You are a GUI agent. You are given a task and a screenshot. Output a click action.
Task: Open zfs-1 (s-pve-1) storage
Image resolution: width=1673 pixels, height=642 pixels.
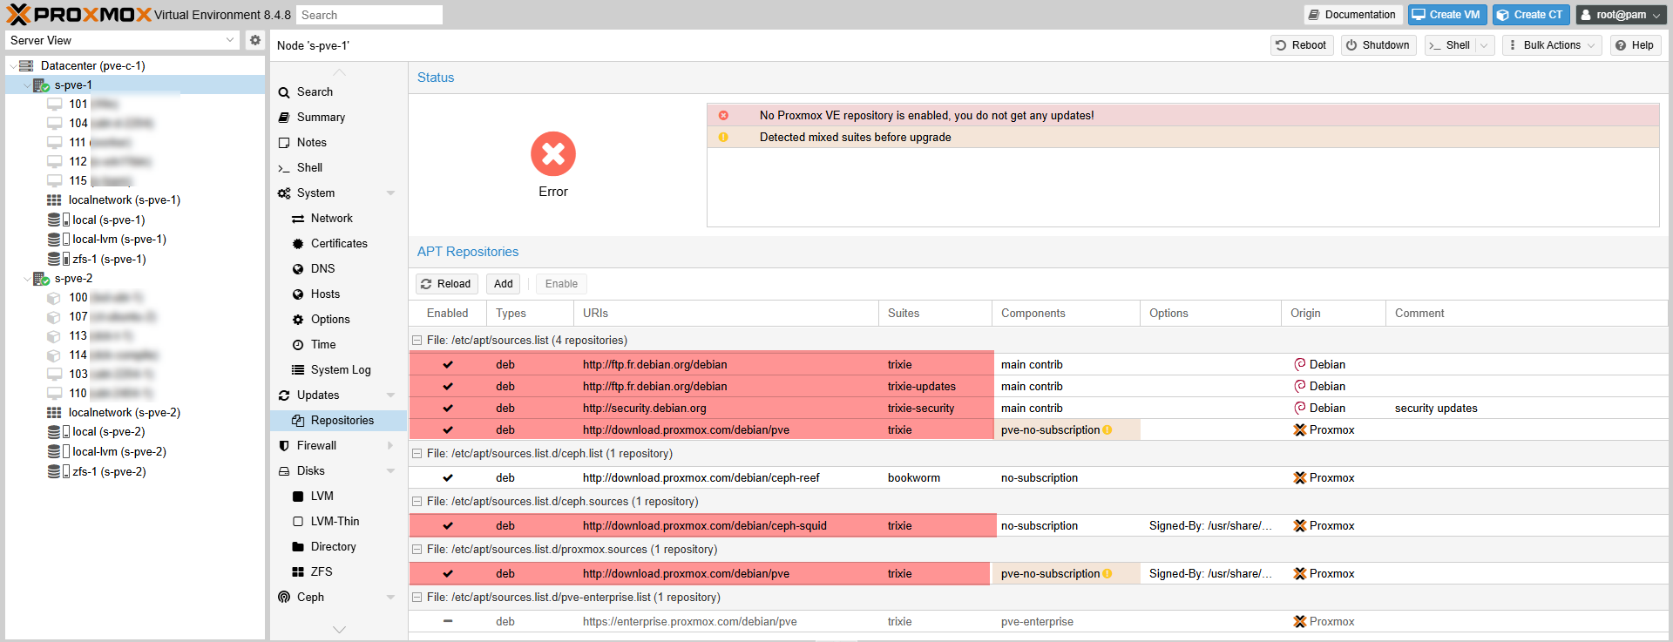tap(108, 260)
